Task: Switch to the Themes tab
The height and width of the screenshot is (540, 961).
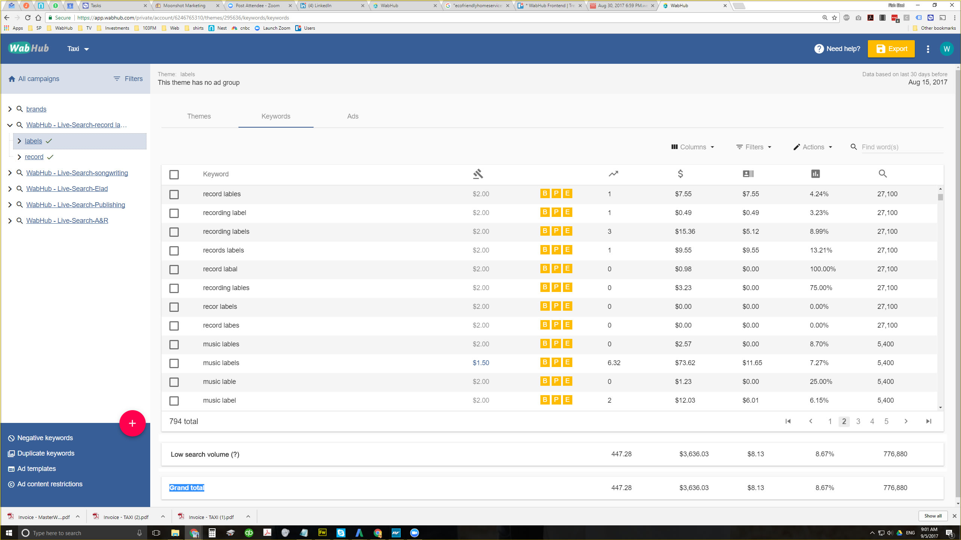Action: pos(199,116)
